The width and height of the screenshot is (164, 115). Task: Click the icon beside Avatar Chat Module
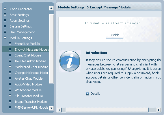pos(10,78)
